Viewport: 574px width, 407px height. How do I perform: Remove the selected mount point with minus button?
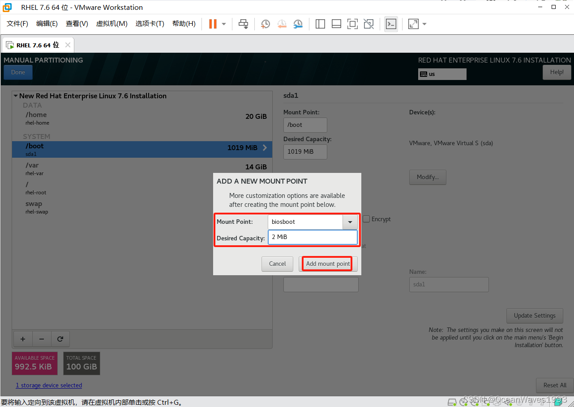[42, 339]
